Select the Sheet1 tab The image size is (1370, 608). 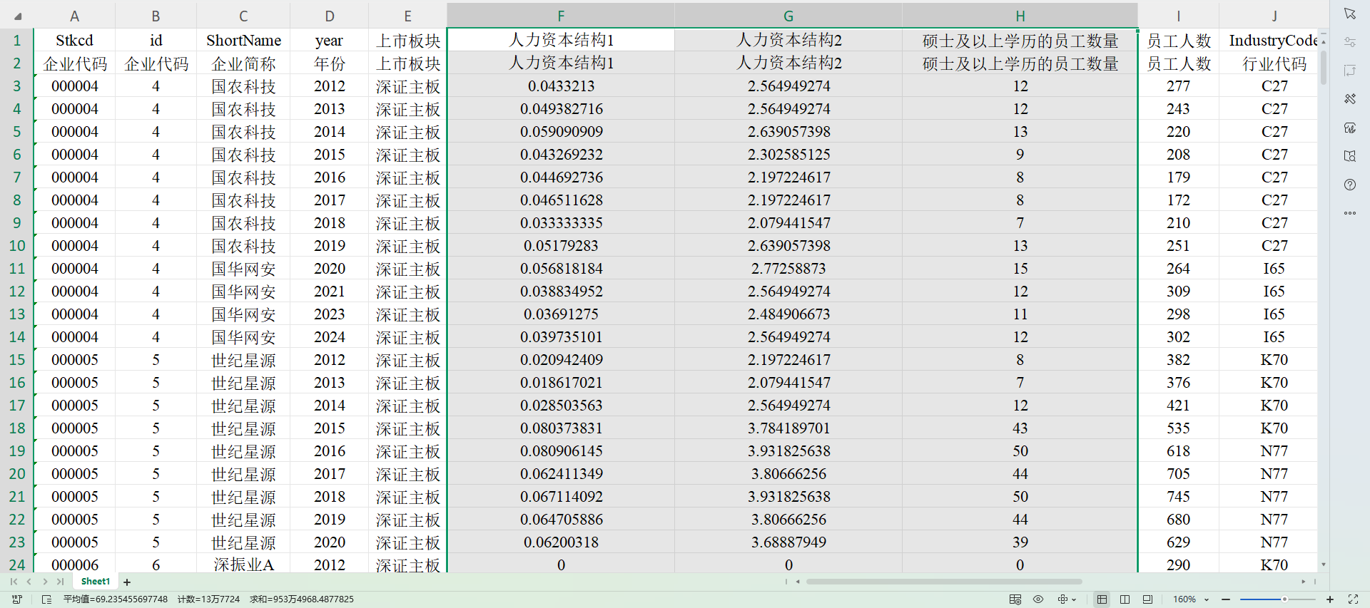pos(96,582)
